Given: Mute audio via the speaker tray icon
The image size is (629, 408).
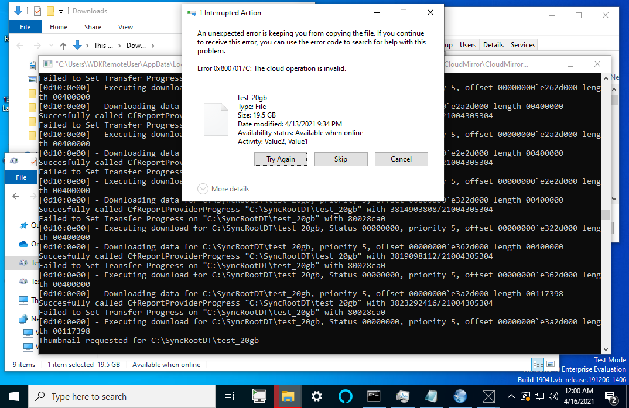Looking at the screenshot, I should [553, 396].
